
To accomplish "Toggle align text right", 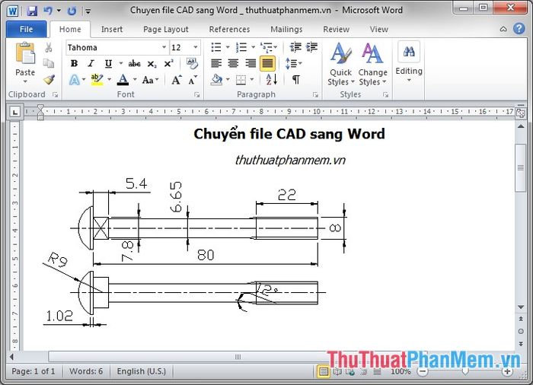I will (251, 63).
